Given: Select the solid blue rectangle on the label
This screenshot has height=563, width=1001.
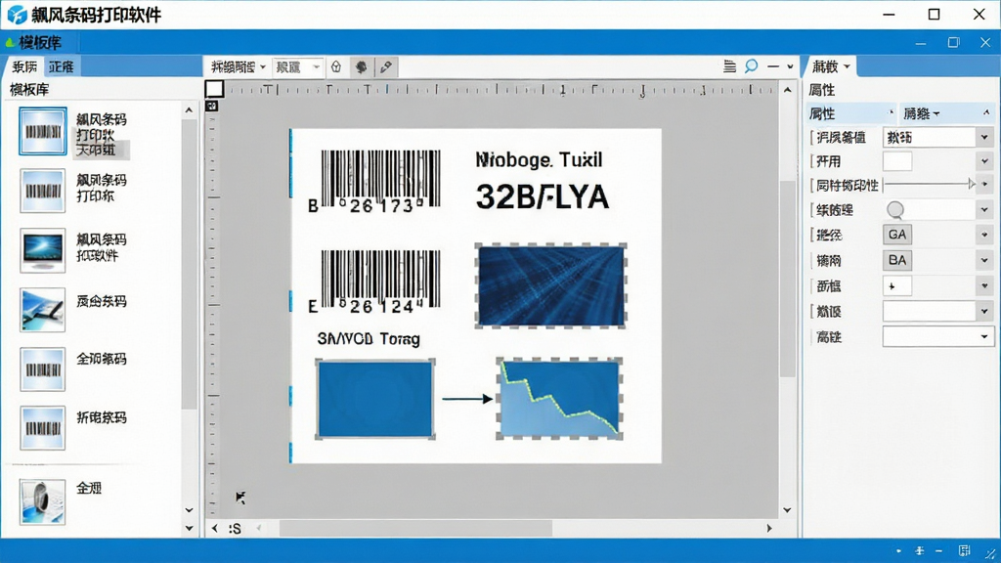Looking at the screenshot, I should click(x=375, y=399).
